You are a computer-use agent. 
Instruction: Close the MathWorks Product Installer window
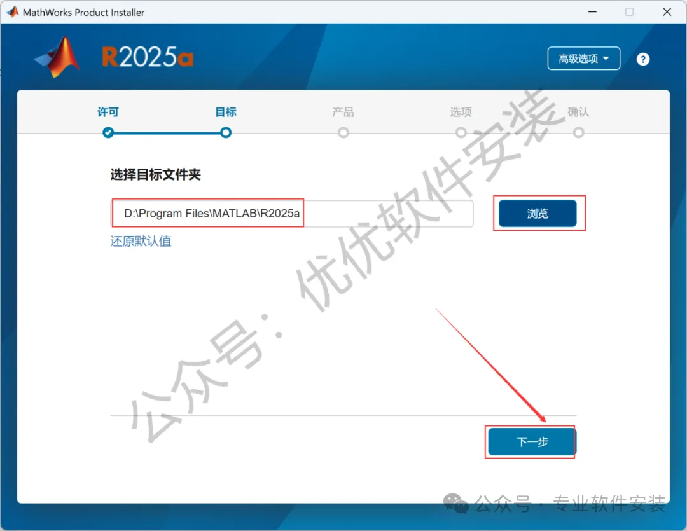click(667, 12)
